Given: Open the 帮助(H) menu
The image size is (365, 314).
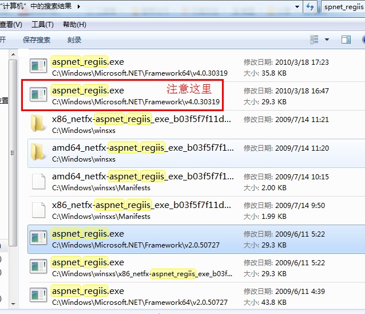Looking at the screenshot, I should click(74, 25).
